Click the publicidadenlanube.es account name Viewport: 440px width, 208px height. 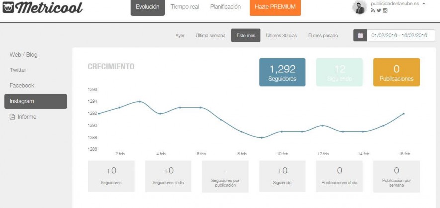[395, 4]
